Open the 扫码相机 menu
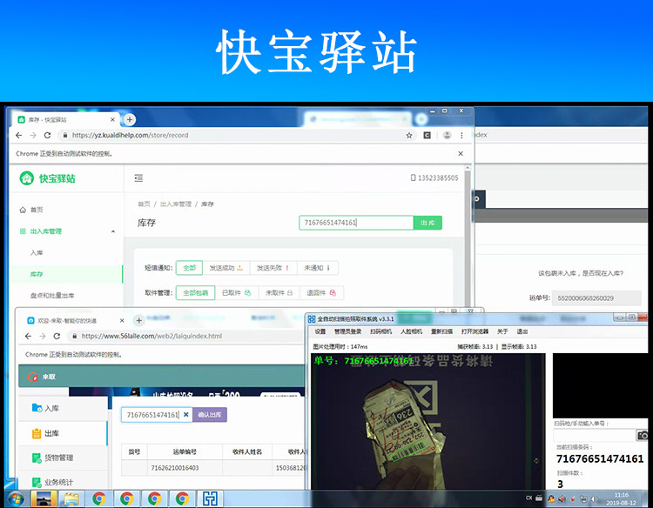Screen dimensions: 653x508 point(380,331)
